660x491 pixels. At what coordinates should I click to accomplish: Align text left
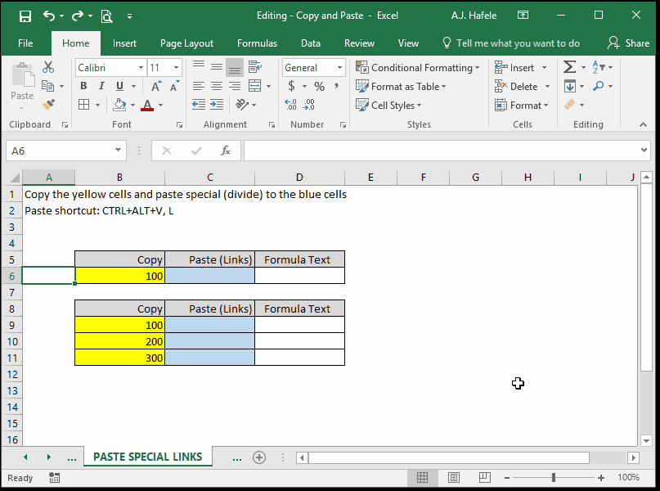[199, 86]
